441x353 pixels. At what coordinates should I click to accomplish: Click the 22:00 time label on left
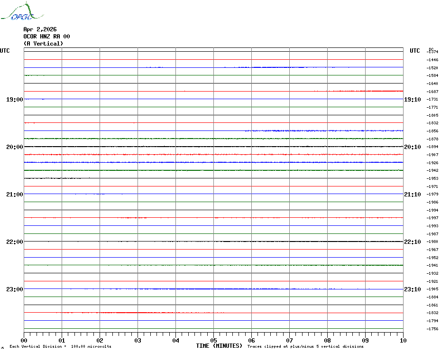point(15,242)
